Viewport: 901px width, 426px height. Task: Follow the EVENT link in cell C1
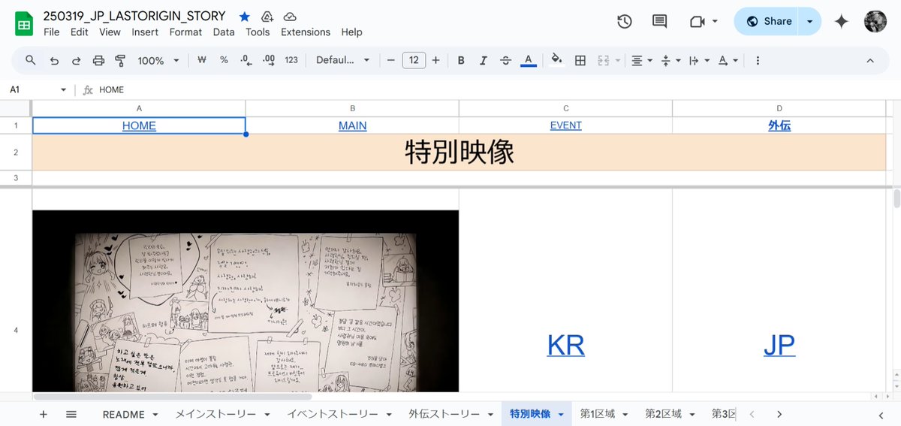point(565,125)
